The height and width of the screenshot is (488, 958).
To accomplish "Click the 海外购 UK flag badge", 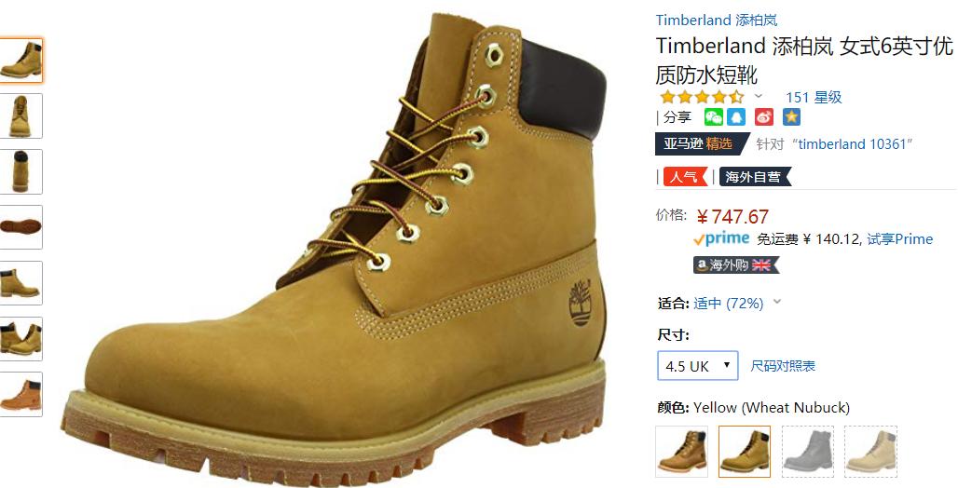I will point(736,264).
